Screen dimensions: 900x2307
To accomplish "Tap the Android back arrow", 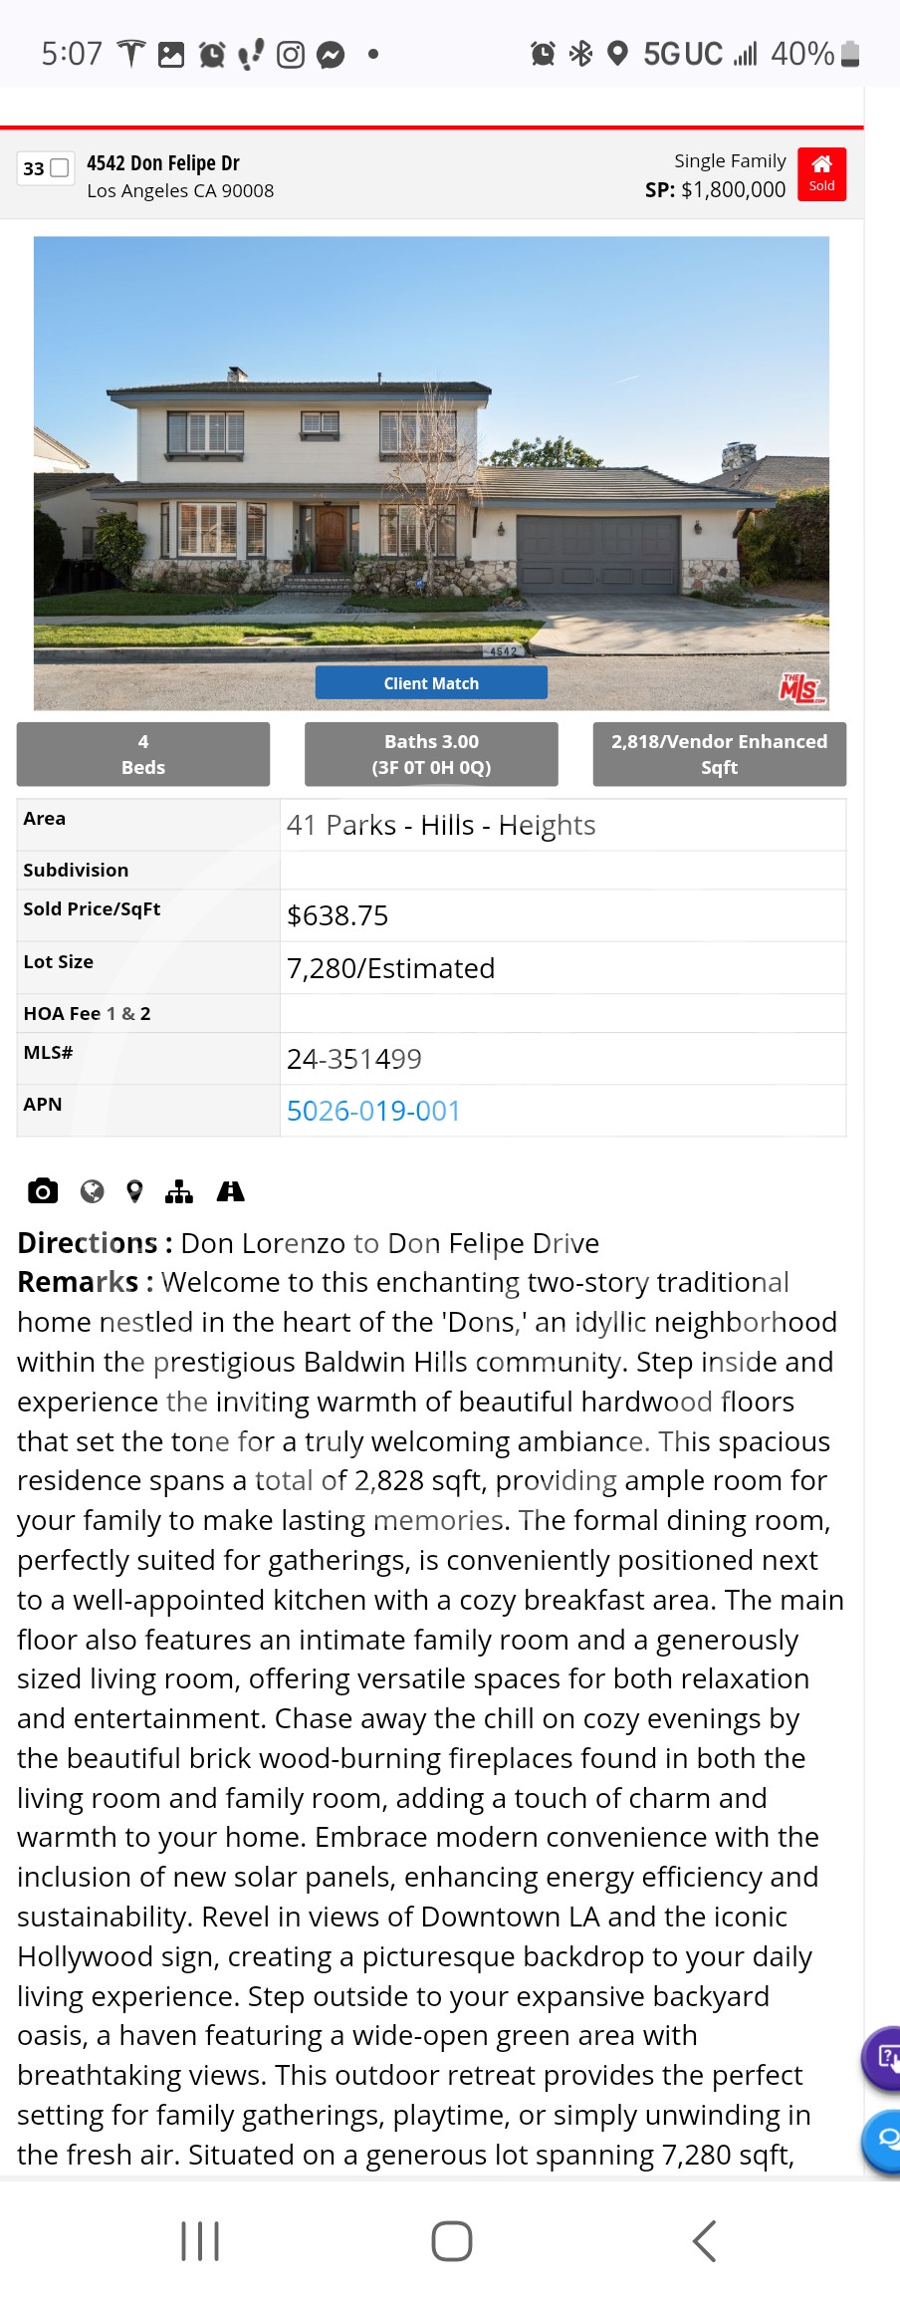I will point(704,2241).
